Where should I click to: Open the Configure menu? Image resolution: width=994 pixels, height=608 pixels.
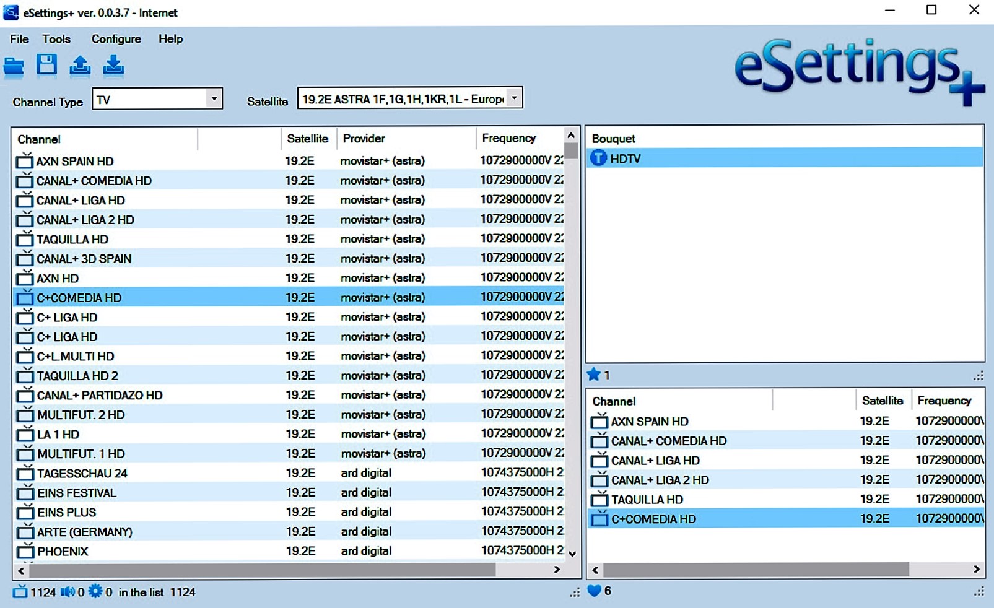coord(116,39)
